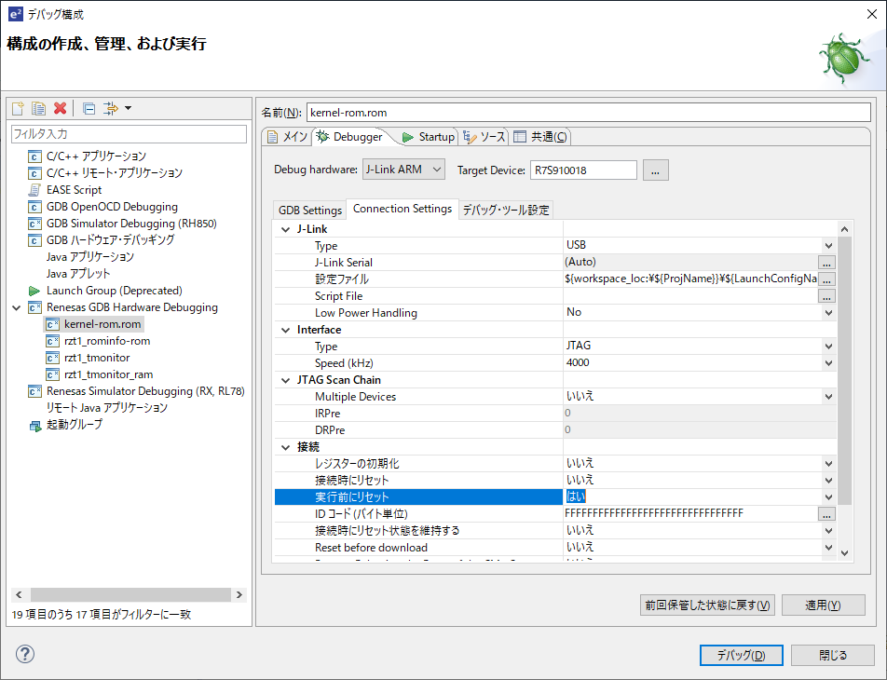
Task: Click the Target Device field
Action: 583,170
